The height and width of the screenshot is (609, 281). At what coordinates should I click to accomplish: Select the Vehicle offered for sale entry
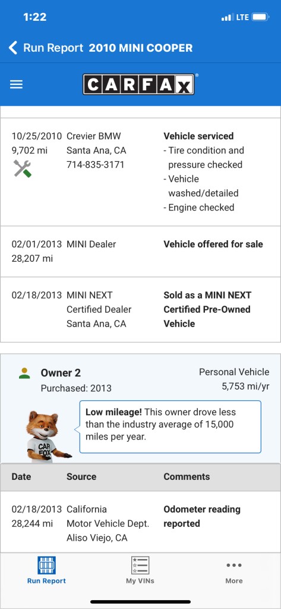click(x=140, y=252)
